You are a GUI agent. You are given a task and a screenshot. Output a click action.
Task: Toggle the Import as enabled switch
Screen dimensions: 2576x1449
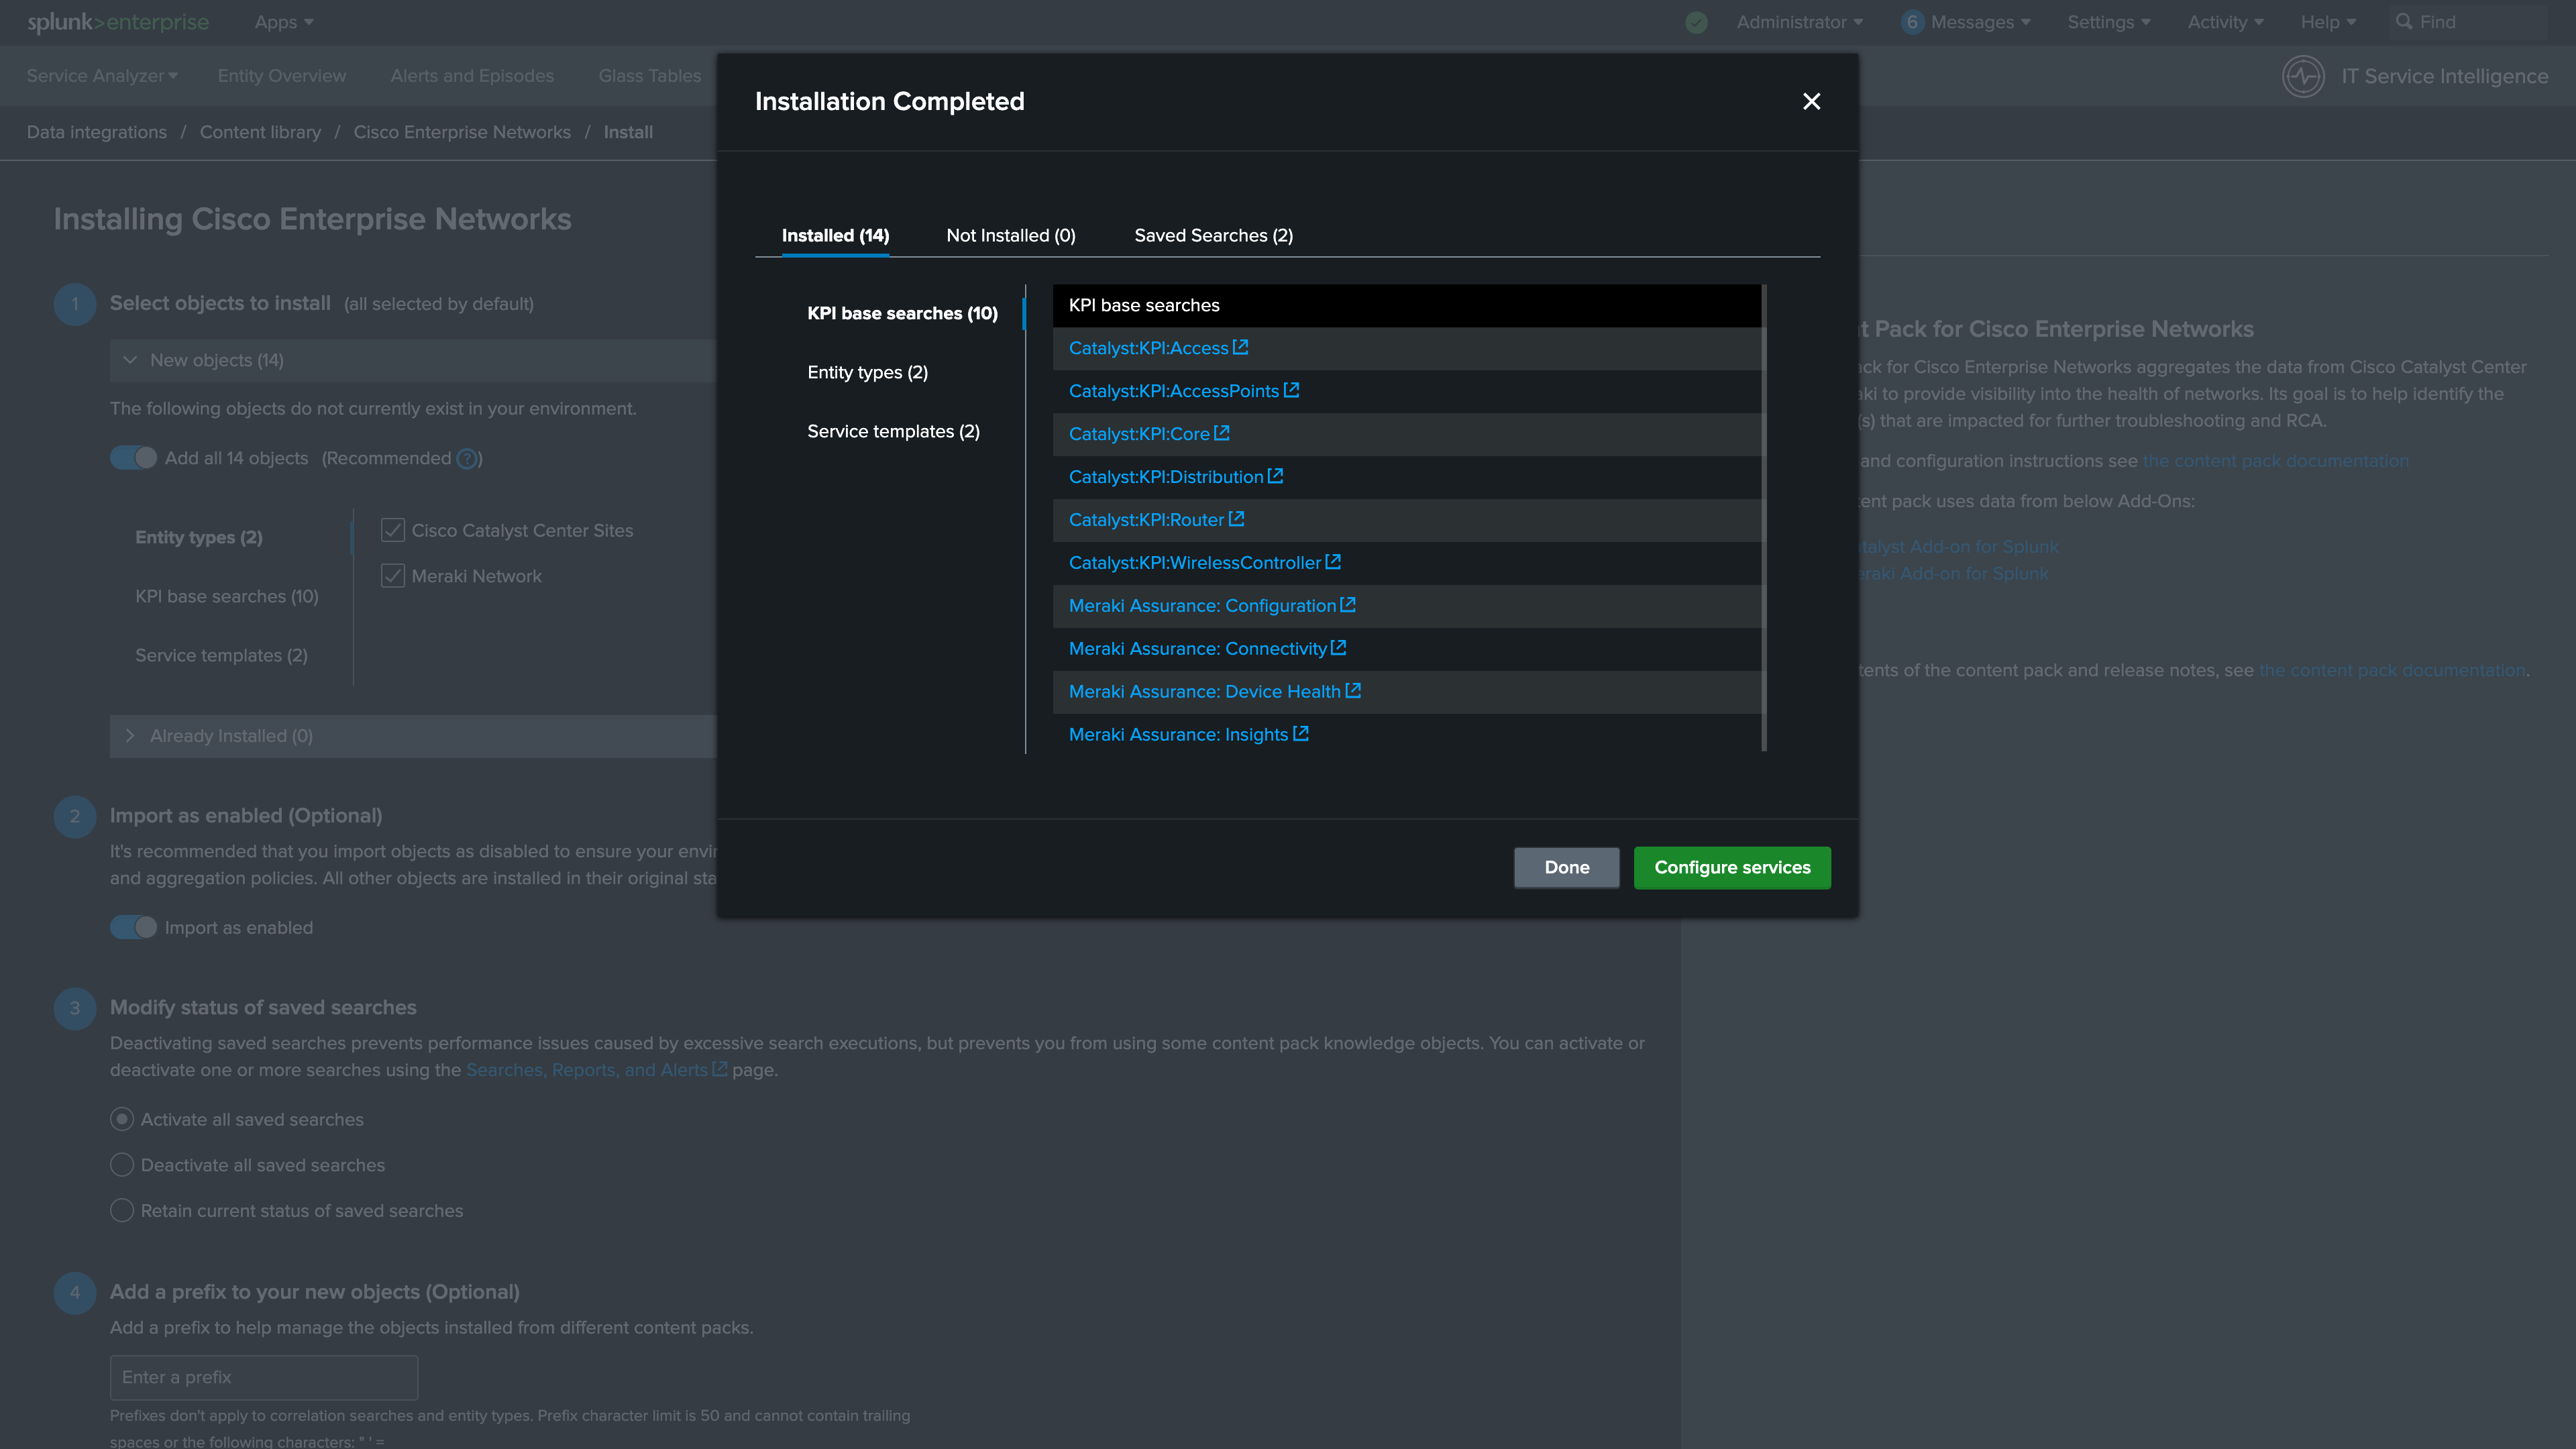(x=133, y=927)
